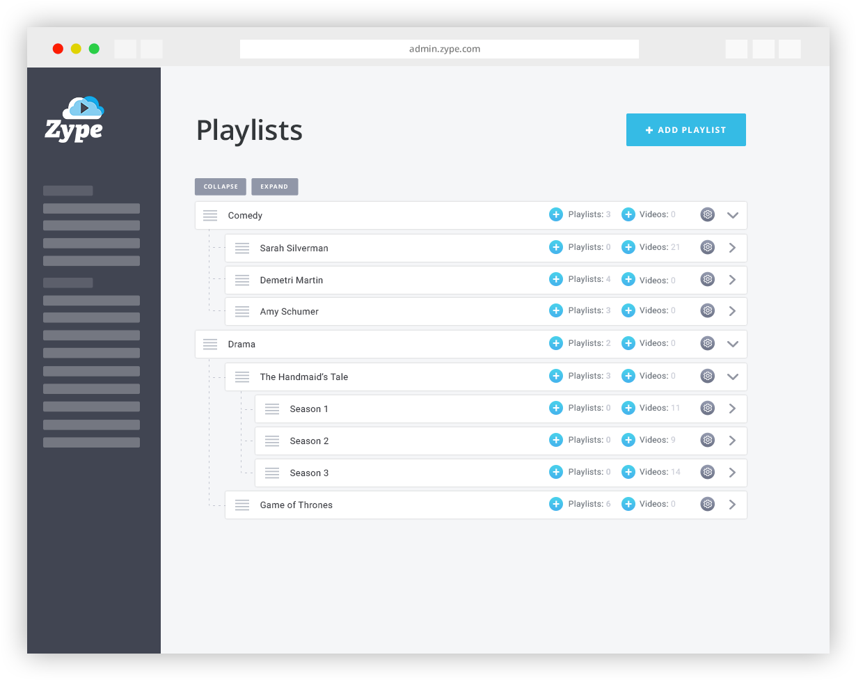
Task: Click the "Playlists: 6" count text
Action: click(589, 504)
